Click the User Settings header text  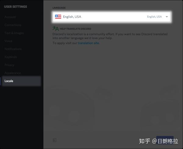16,7
